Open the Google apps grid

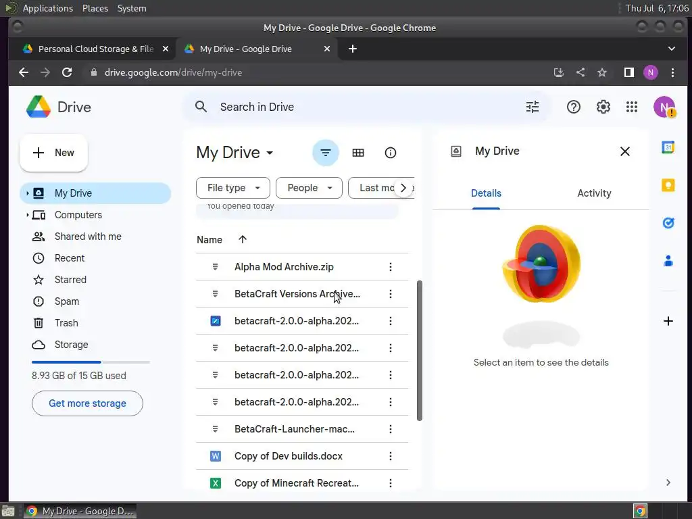tap(632, 107)
